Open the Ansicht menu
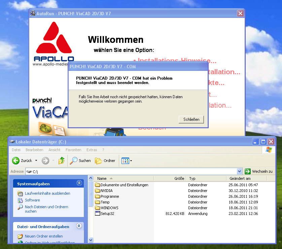Viewport: 282px width, 249px height. [54, 150]
